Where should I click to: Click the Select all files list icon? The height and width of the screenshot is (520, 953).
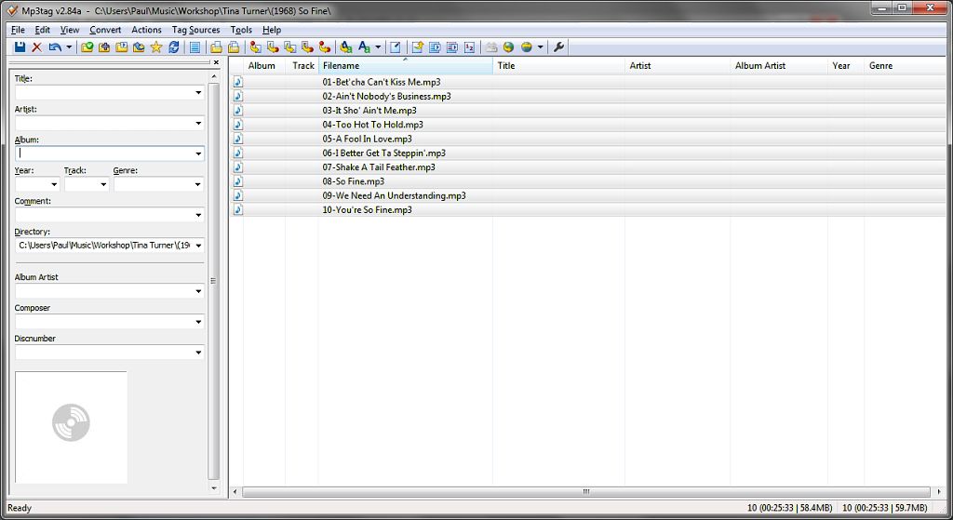(x=195, y=47)
